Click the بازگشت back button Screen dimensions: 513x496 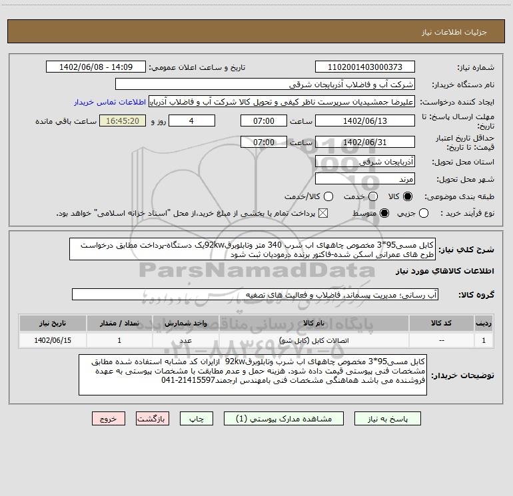click(x=153, y=419)
